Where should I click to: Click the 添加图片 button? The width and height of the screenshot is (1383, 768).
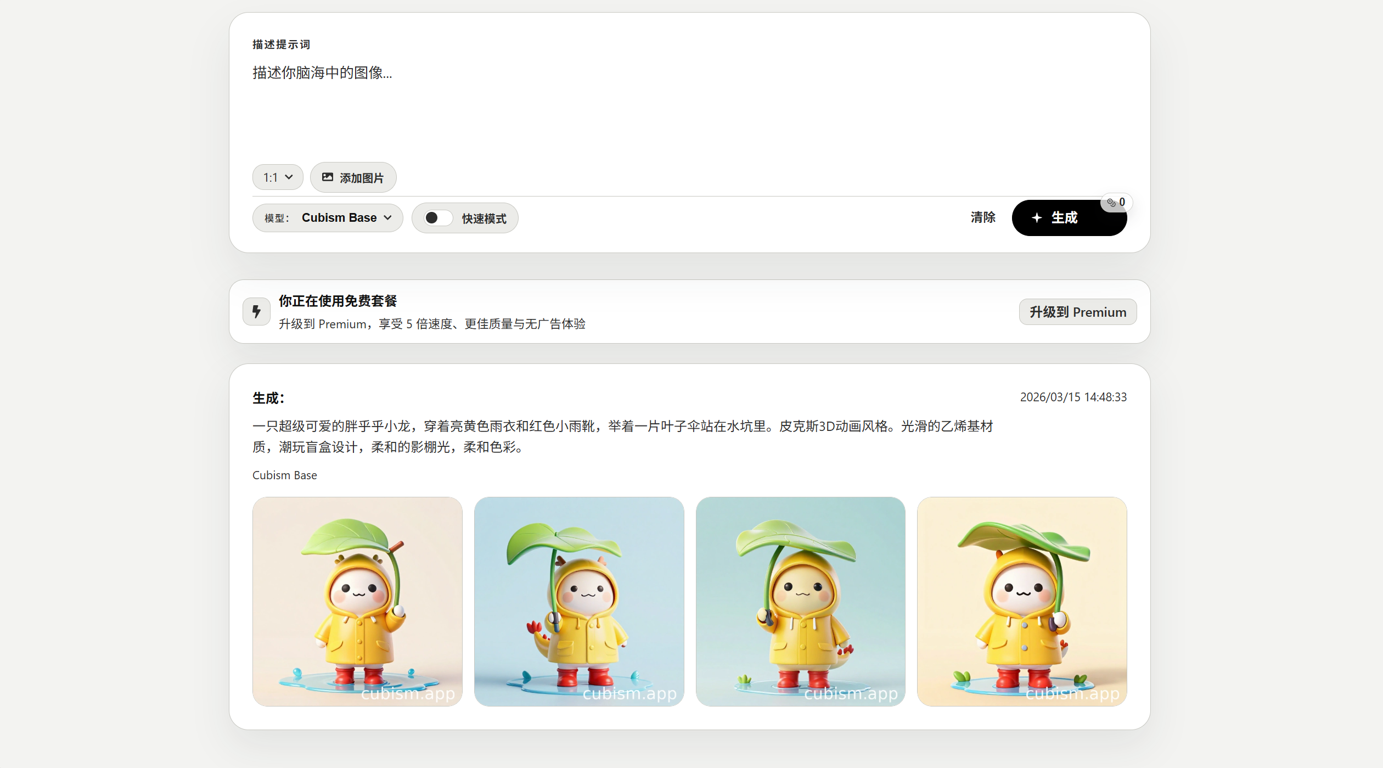coord(353,177)
